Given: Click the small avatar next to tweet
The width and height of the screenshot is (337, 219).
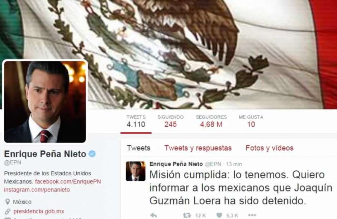Looking at the screenshot, I should pyautogui.click(x=136, y=171).
